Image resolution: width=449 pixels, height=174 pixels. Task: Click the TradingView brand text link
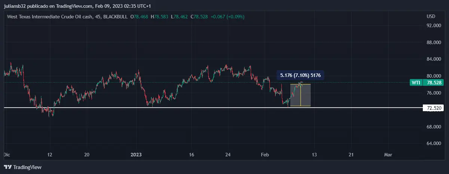27,167
